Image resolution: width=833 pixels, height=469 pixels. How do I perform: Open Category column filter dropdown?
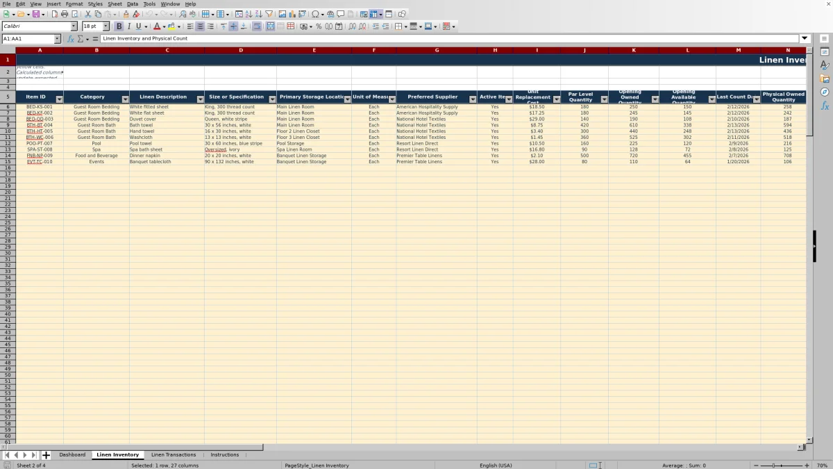(125, 99)
